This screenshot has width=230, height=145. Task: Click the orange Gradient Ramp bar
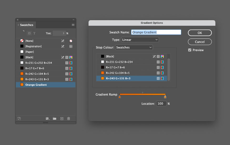pyautogui.click(x=142, y=94)
